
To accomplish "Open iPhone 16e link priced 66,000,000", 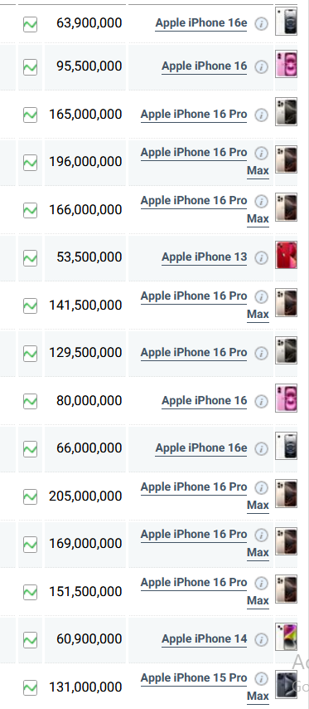I will [x=201, y=448].
